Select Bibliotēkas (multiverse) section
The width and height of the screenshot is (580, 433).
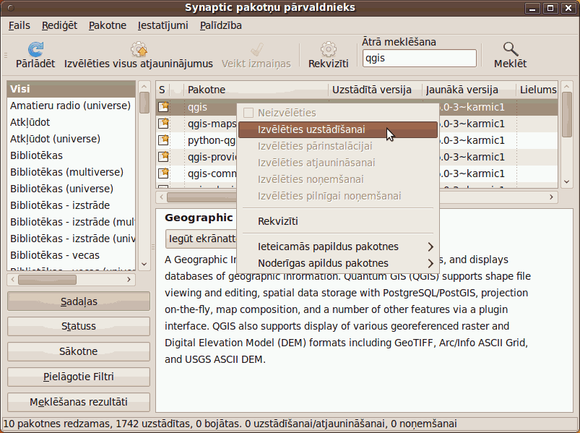71,172
